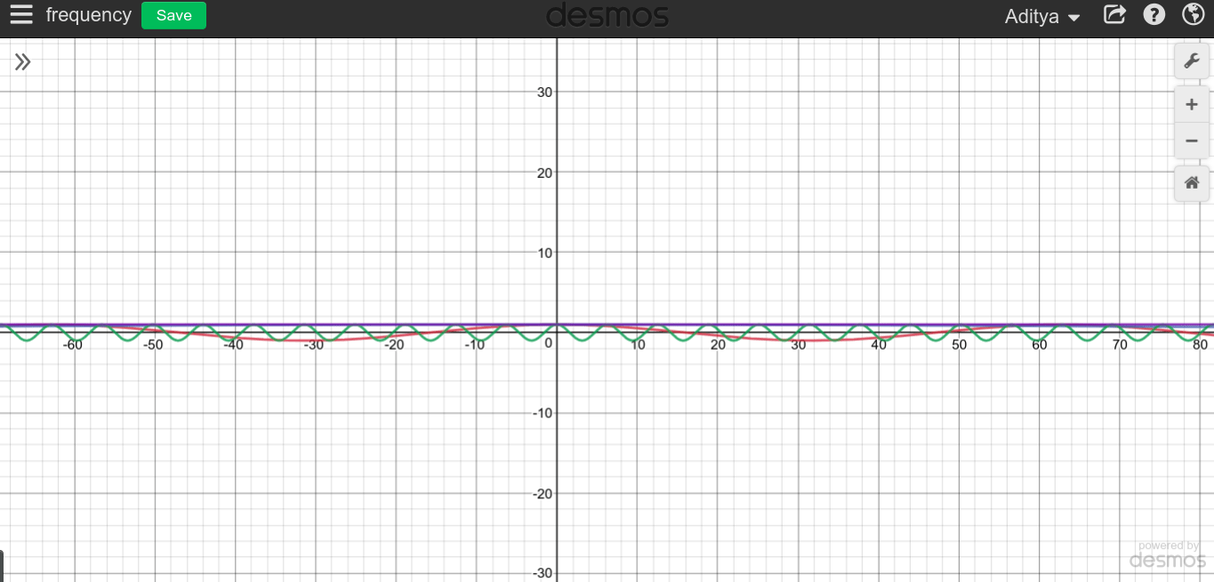This screenshot has width=1214, height=582.
Task: Zoom in using the plus icon
Action: pyautogui.click(x=1191, y=103)
